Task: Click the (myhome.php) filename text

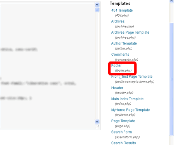Action: (125, 115)
